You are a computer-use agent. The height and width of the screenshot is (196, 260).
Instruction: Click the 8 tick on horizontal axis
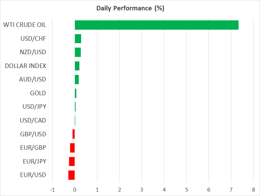coord(253,190)
